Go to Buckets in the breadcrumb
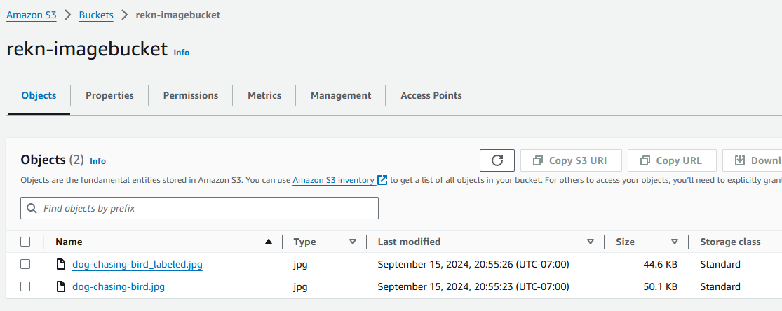 tap(96, 15)
